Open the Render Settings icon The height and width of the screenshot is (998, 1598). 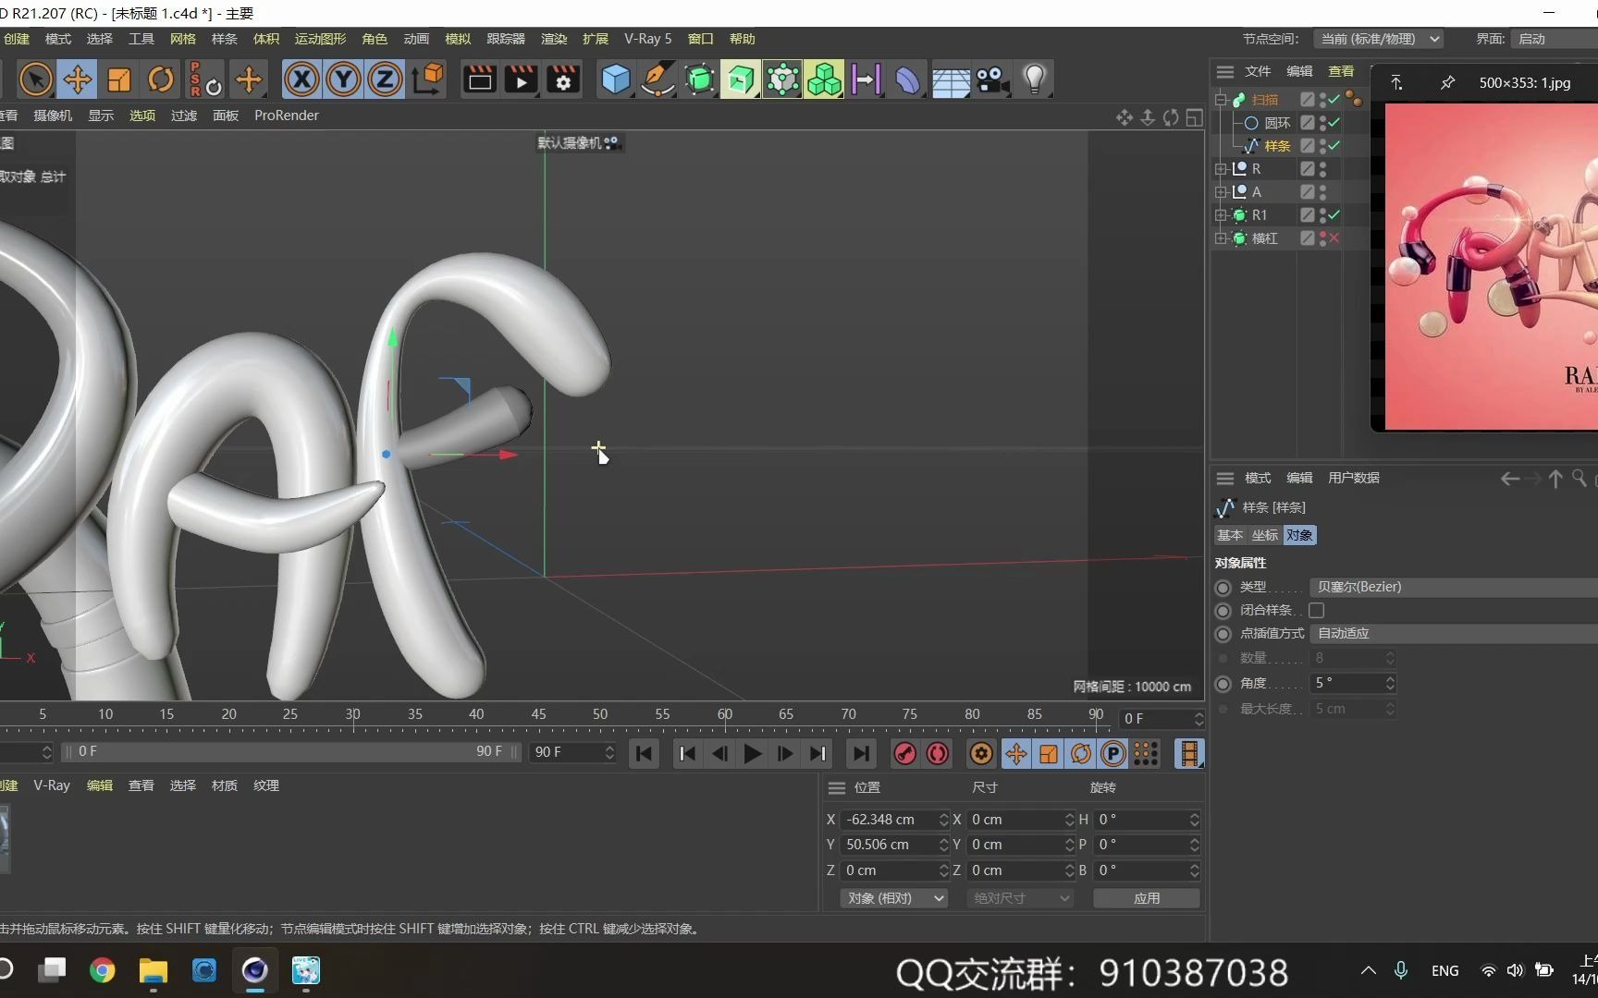click(x=562, y=79)
